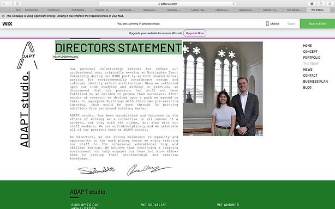
Task: Go forward with Safari's forward arrow
Action: (x=9, y=4)
